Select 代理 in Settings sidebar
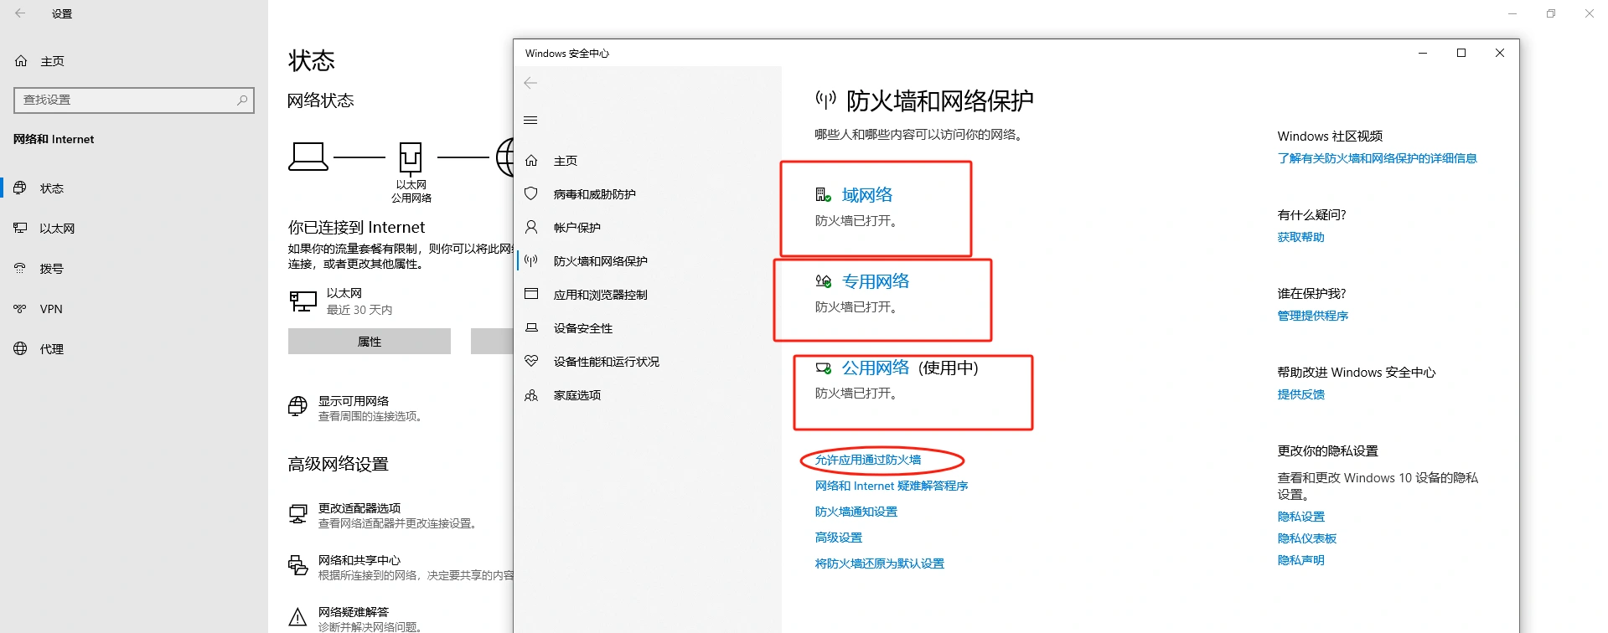This screenshot has height=633, width=1608. tap(52, 349)
